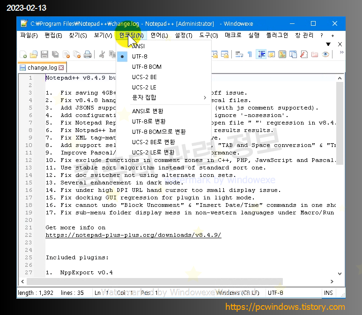Open the 보기(V) menu

[x=103, y=35]
